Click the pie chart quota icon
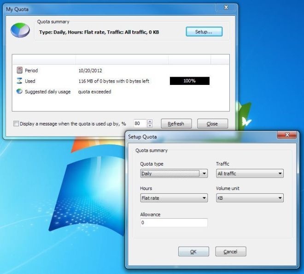Viewport: 304px width, 274px height. point(20,30)
